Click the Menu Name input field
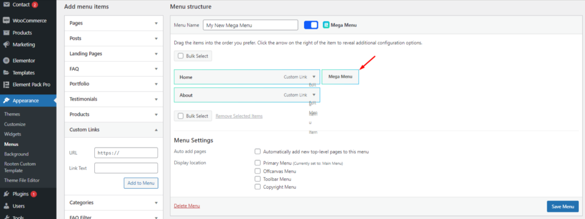 point(250,25)
